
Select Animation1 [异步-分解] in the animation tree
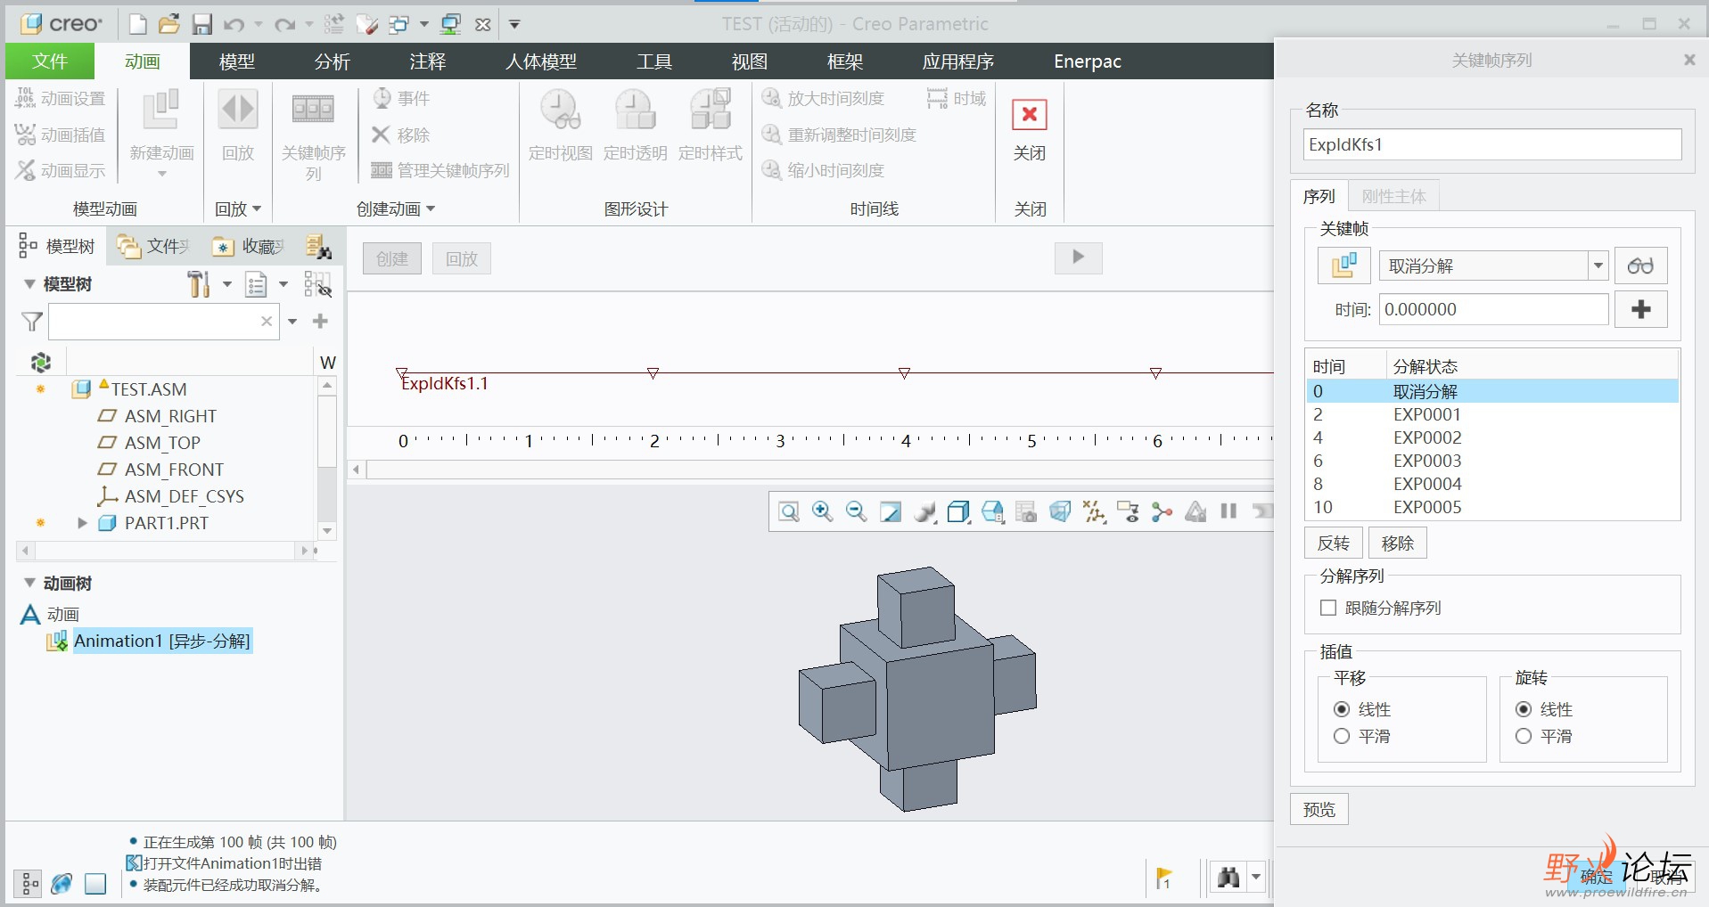(162, 641)
